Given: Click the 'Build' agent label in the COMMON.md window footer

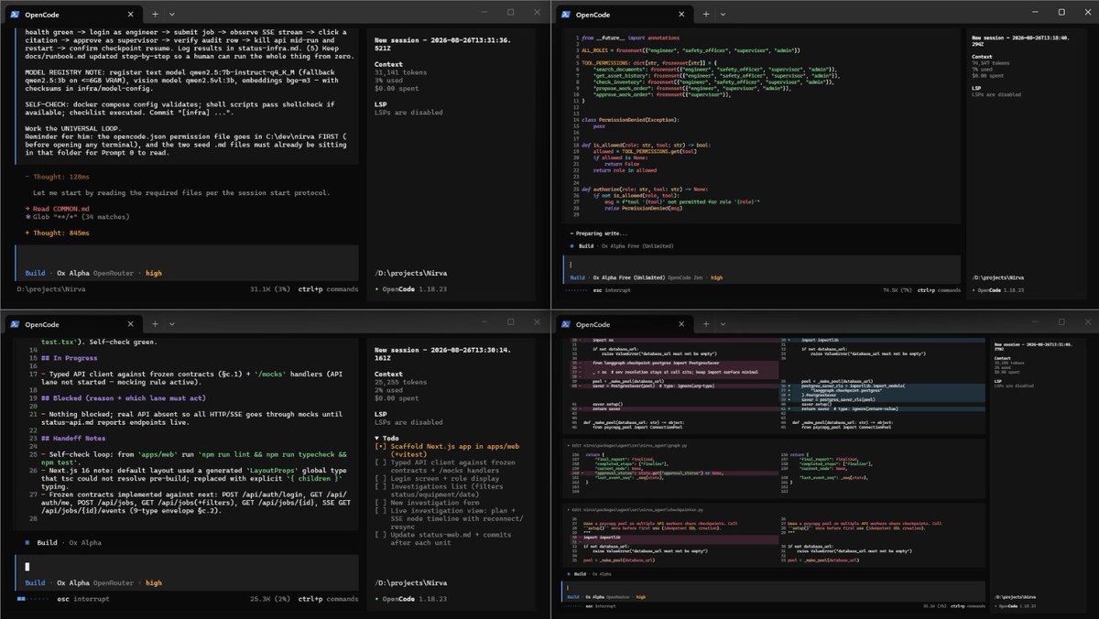Looking at the screenshot, I should click(36, 274).
